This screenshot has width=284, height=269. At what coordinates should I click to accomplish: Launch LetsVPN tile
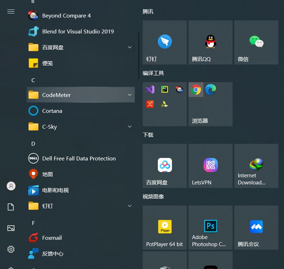(210, 166)
